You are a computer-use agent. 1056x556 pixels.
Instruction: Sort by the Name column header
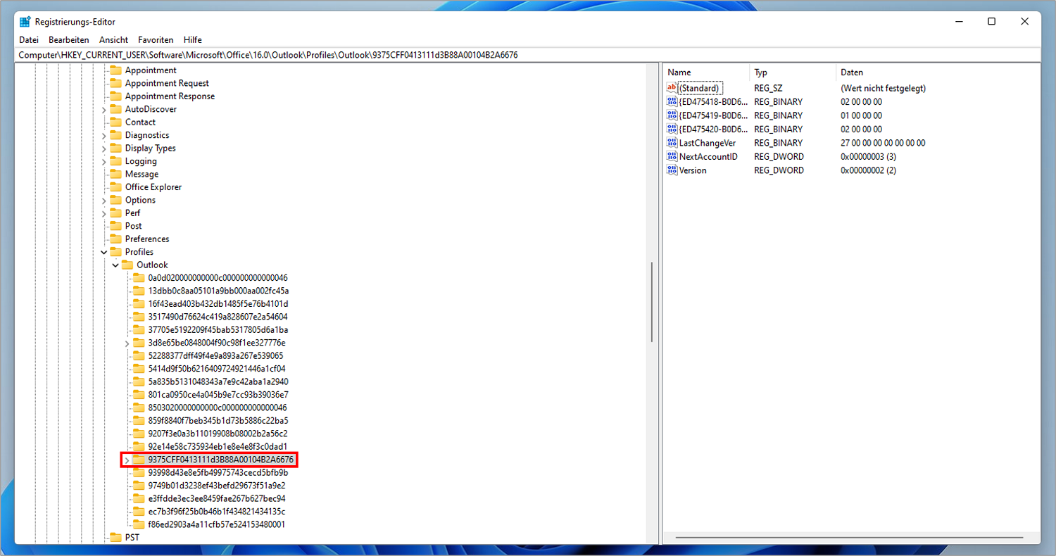(x=707, y=72)
